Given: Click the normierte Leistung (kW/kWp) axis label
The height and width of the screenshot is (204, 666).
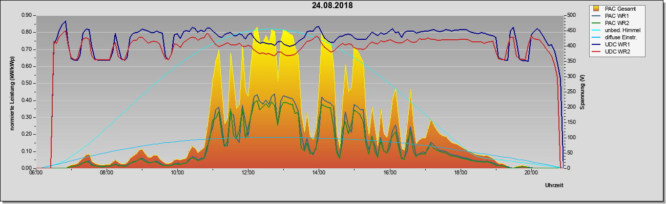Looking at the screenshot, I should click(x=11, y=91).
